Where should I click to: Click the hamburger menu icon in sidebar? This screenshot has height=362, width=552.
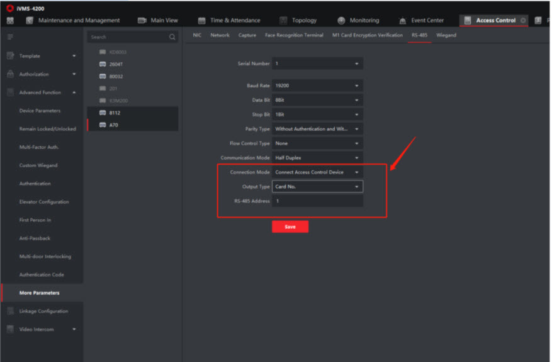10,37
